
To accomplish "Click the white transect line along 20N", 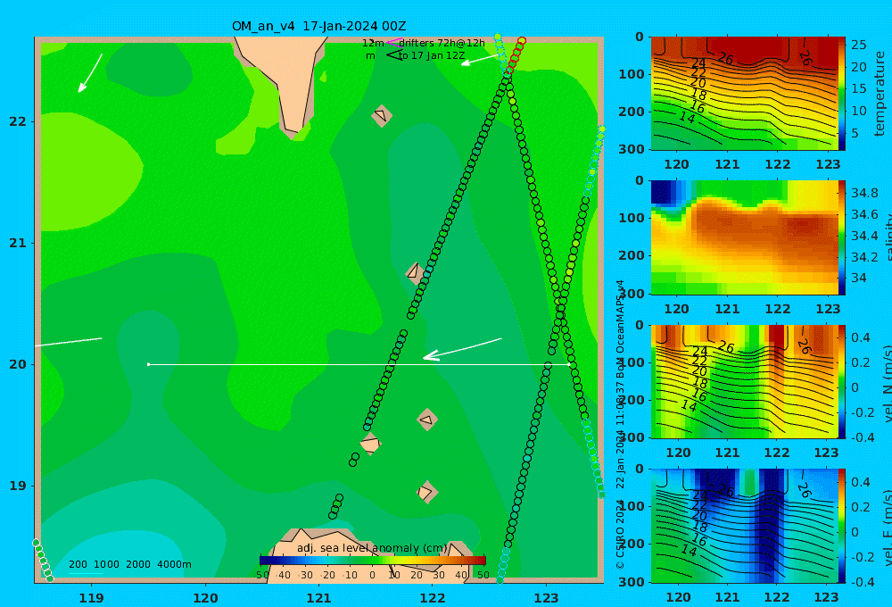I will pyautogui.click(x=359, y=364).
